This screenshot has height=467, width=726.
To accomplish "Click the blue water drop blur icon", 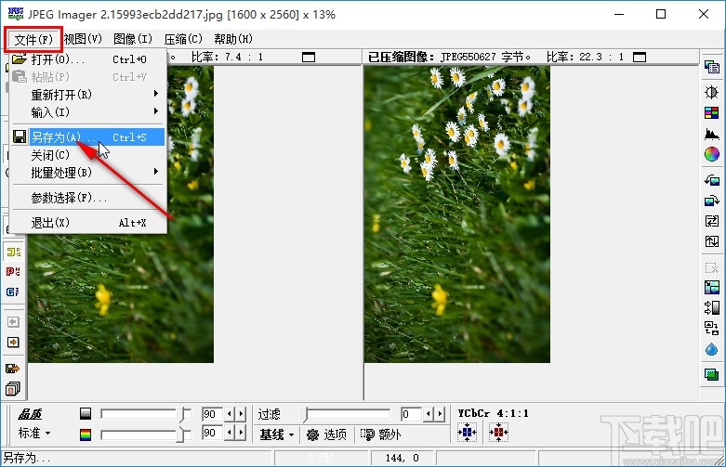I will tap(712, 349).
